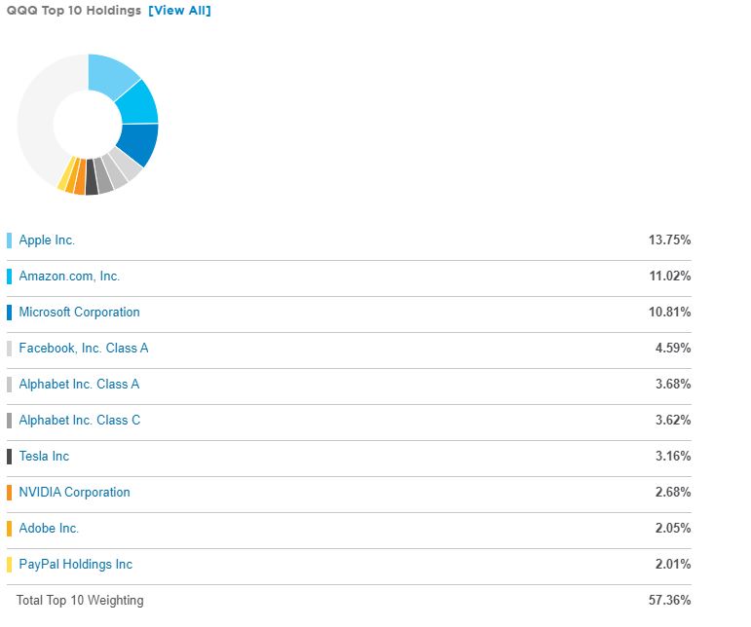Select the dark blue Microsoft donut slice

pyautogui.click(x=140, y=142)
